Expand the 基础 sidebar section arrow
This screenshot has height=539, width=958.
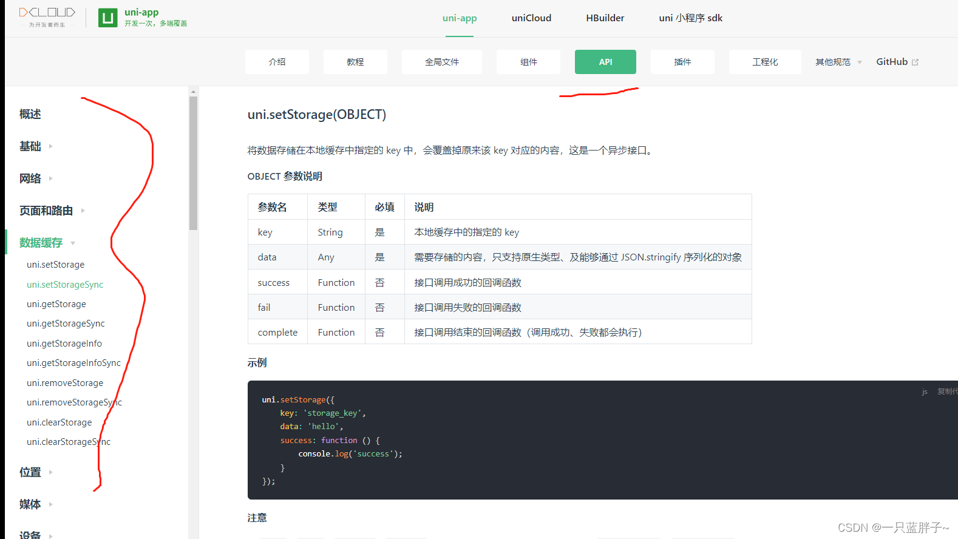[x=51, y=146]
